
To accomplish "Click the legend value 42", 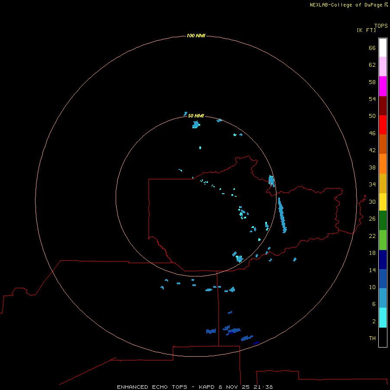I will (x=372, y=150).
